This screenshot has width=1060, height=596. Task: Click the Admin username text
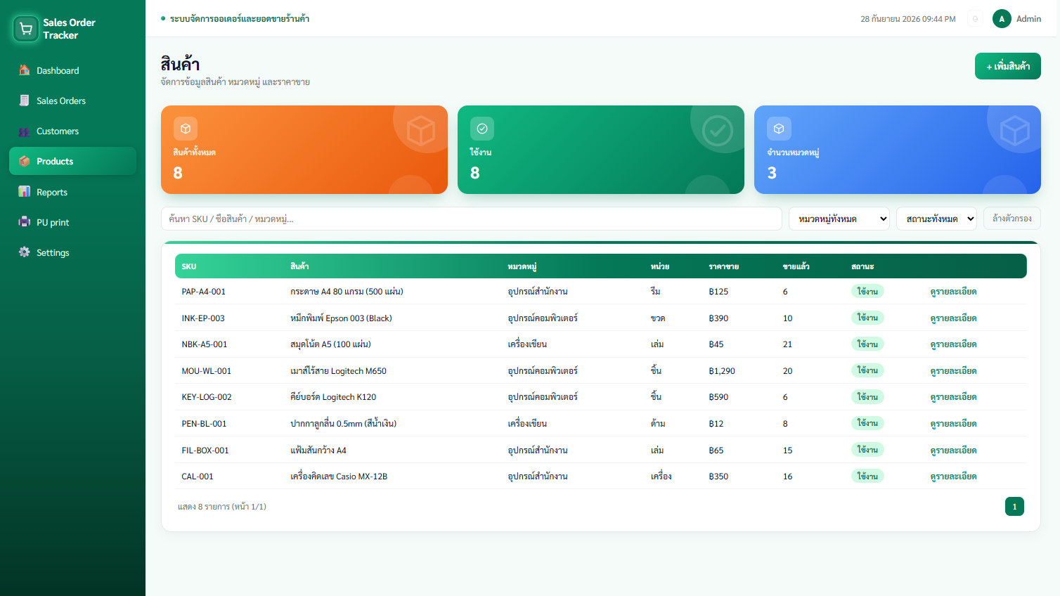tap(1028, 19)
